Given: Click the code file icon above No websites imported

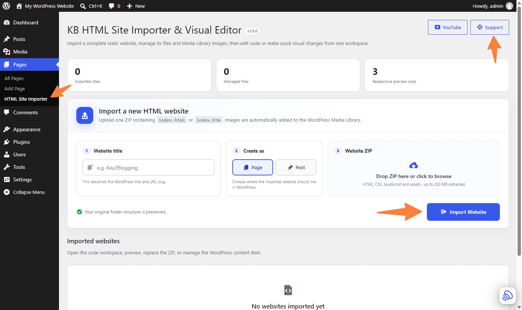Looking at the screenshot, I should (288, 290).
